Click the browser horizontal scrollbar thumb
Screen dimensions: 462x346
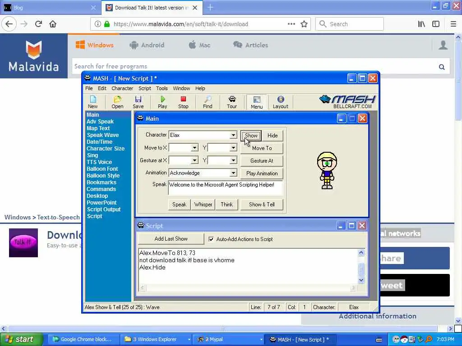coord(223,328)
